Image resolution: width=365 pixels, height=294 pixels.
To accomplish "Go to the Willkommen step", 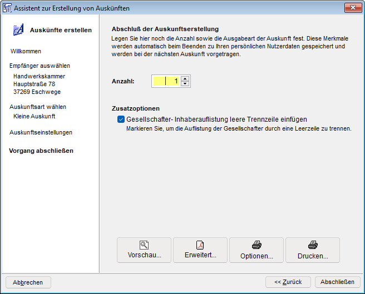I will (26, 51).
